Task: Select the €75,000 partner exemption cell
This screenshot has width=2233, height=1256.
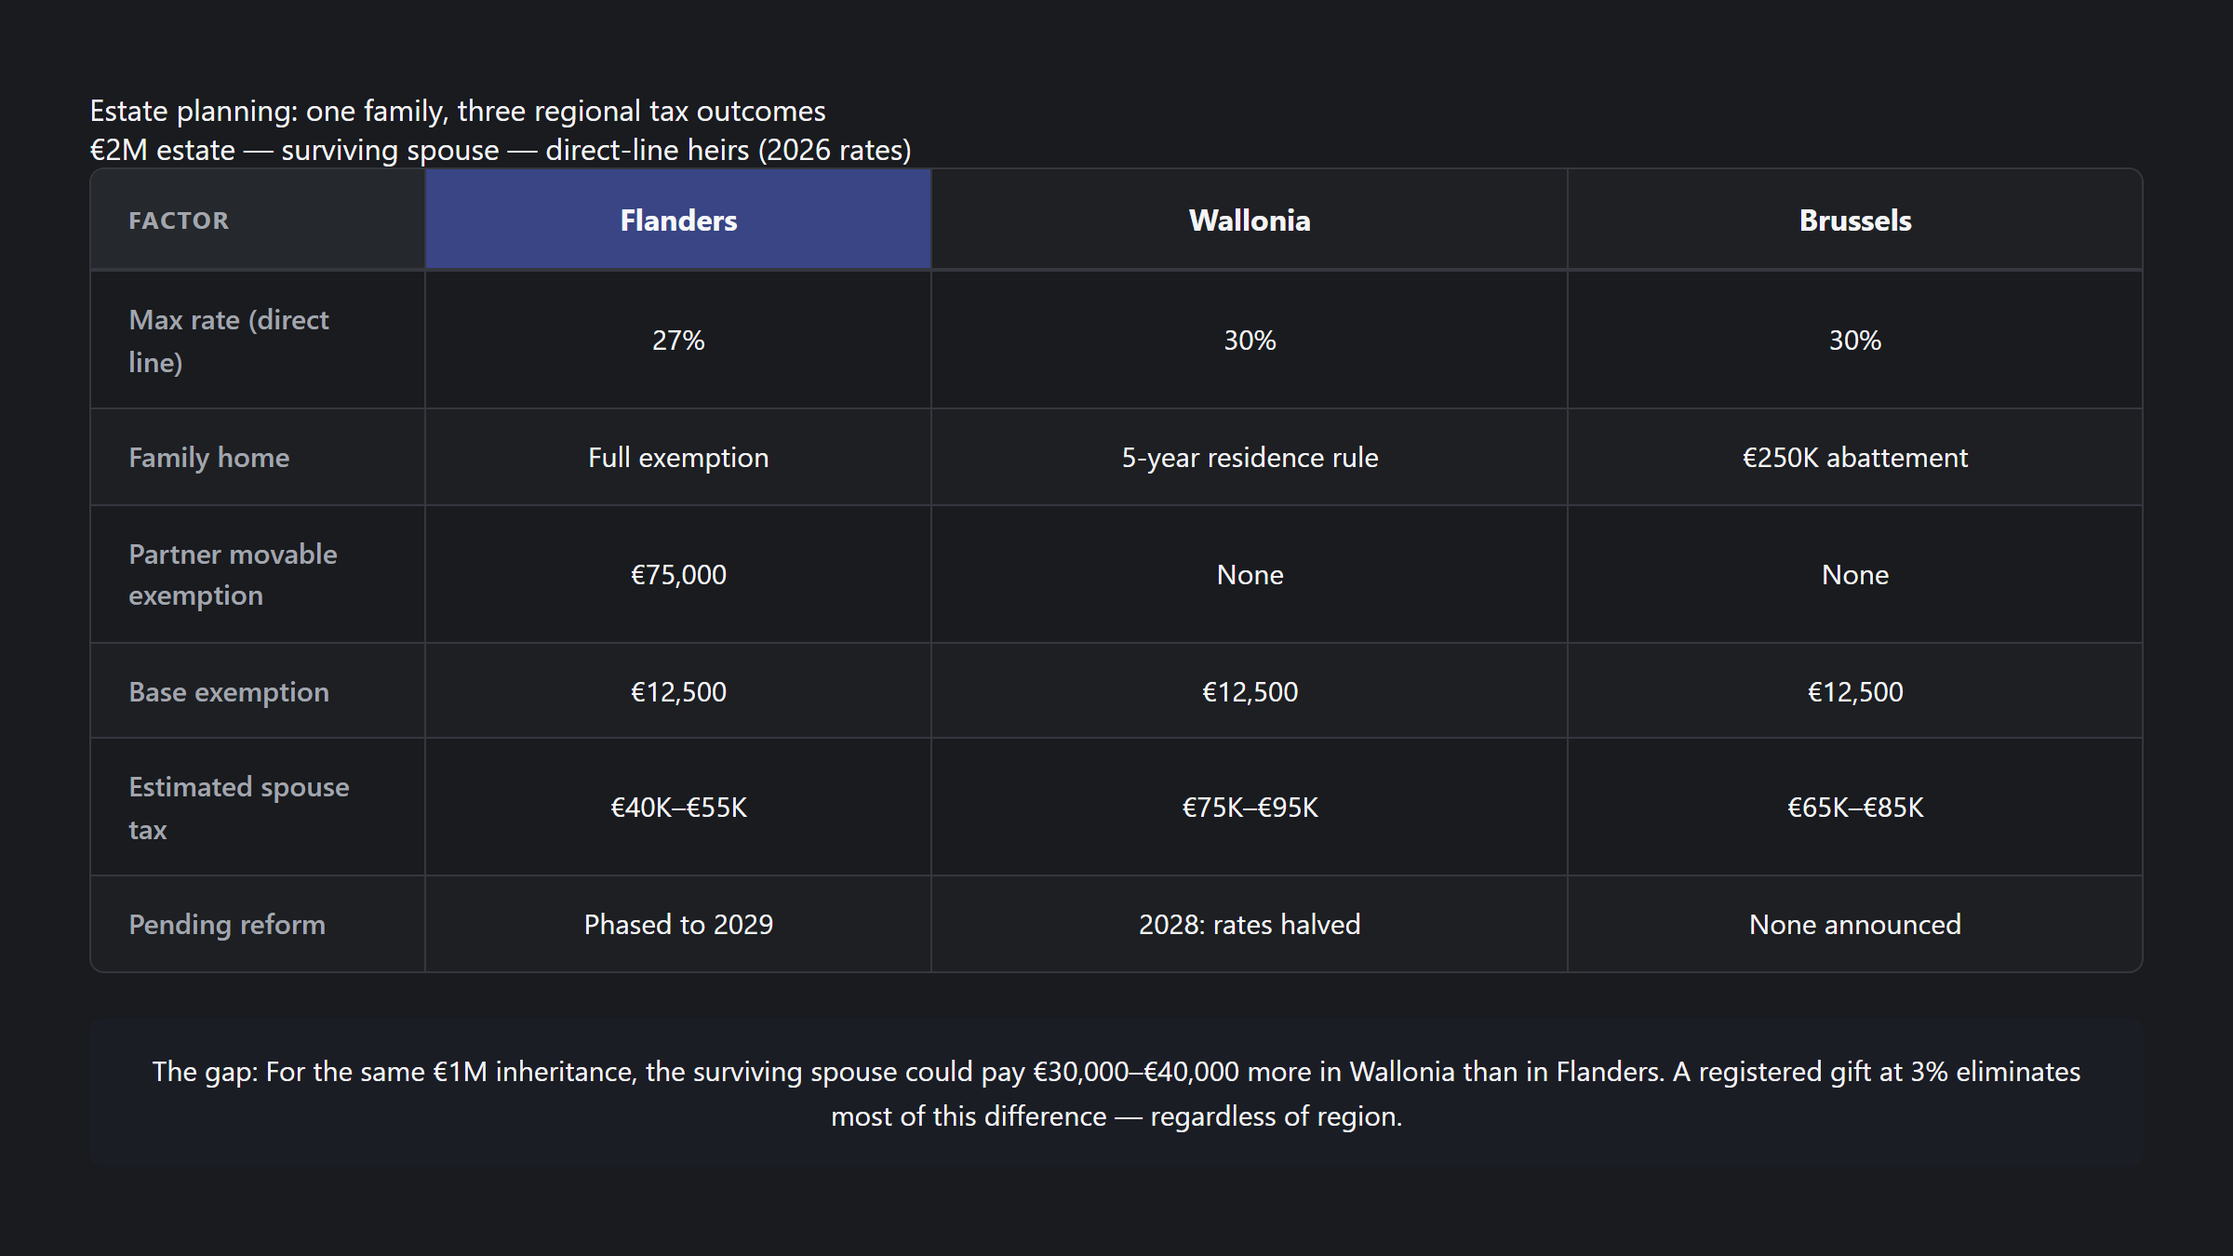Action: pos(678,575)
